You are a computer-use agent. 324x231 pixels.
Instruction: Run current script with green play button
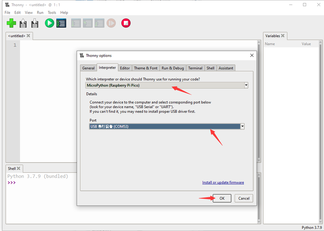[49, 23]
